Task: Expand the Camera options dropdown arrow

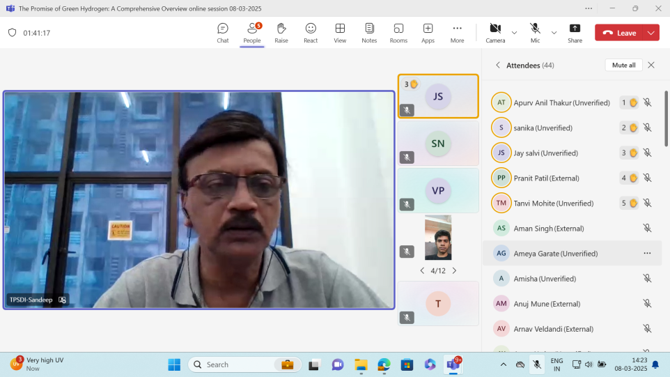Action: [515, 33]
